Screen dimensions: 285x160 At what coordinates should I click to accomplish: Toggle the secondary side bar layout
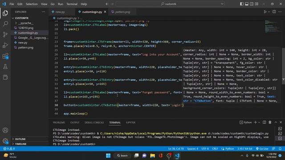point(252,4)
